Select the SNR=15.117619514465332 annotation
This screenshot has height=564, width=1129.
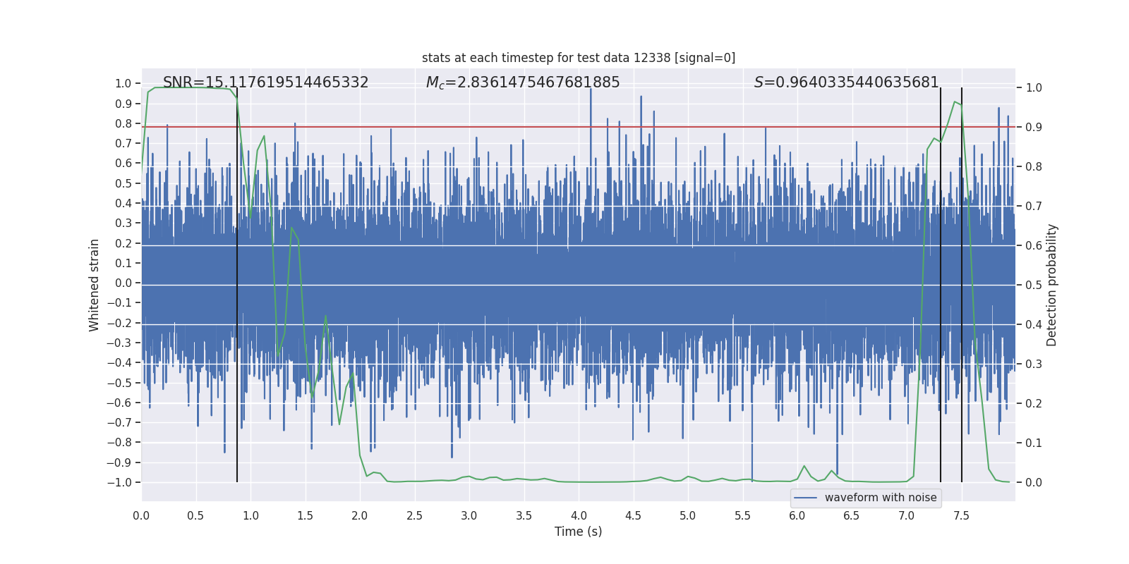(x=266, y=82)
